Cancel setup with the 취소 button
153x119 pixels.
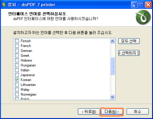(137, 112)
